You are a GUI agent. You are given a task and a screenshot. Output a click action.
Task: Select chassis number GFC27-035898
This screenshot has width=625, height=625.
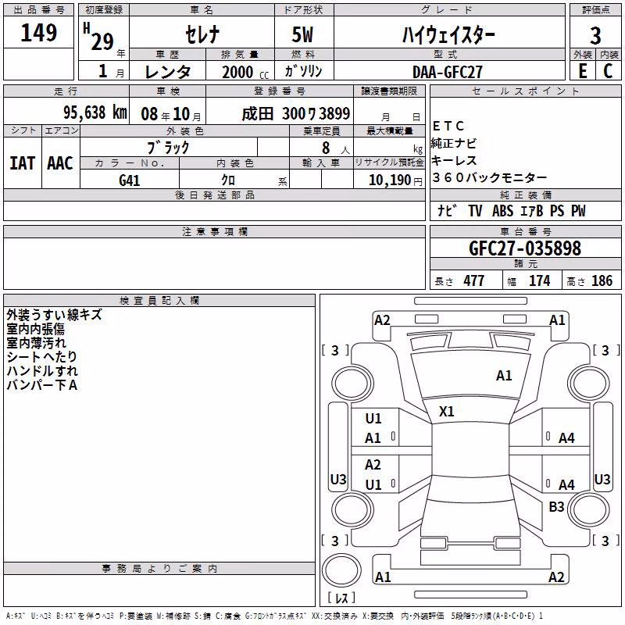click(525, 248)
